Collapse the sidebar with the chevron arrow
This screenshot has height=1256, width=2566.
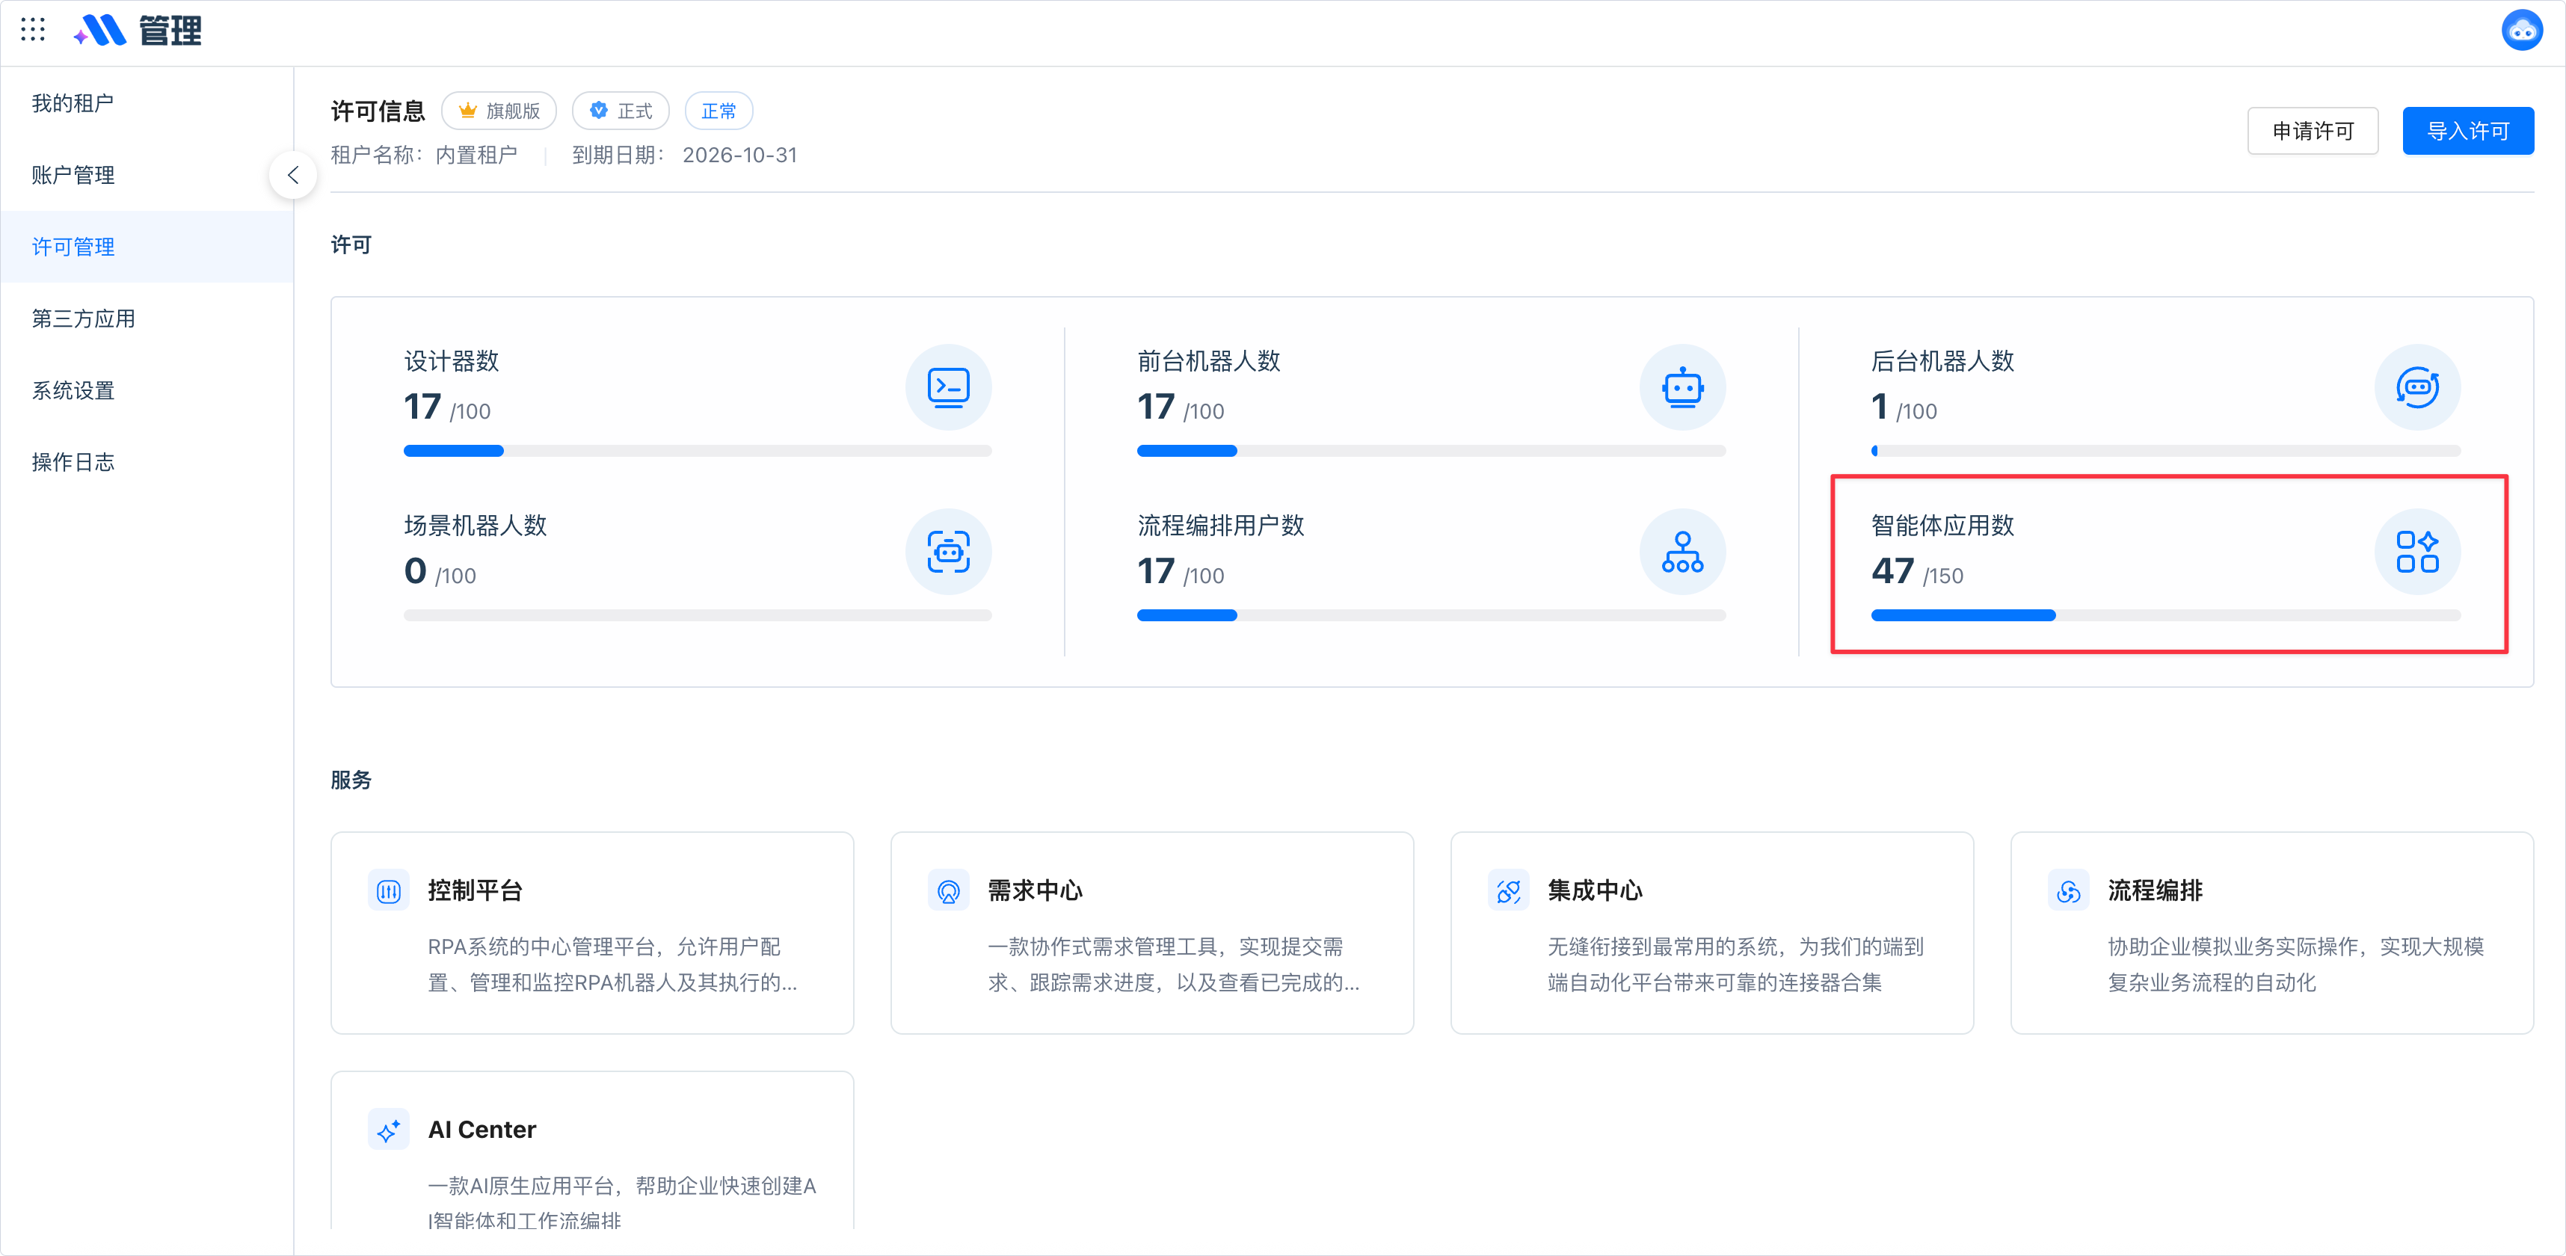[293, 174]
